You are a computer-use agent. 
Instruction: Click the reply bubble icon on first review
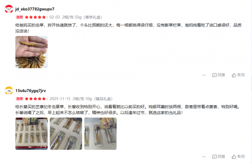click(x=214, y=75)
